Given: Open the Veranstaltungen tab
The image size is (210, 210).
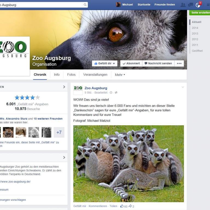Looking at the screenshot, I should (95, 75).
